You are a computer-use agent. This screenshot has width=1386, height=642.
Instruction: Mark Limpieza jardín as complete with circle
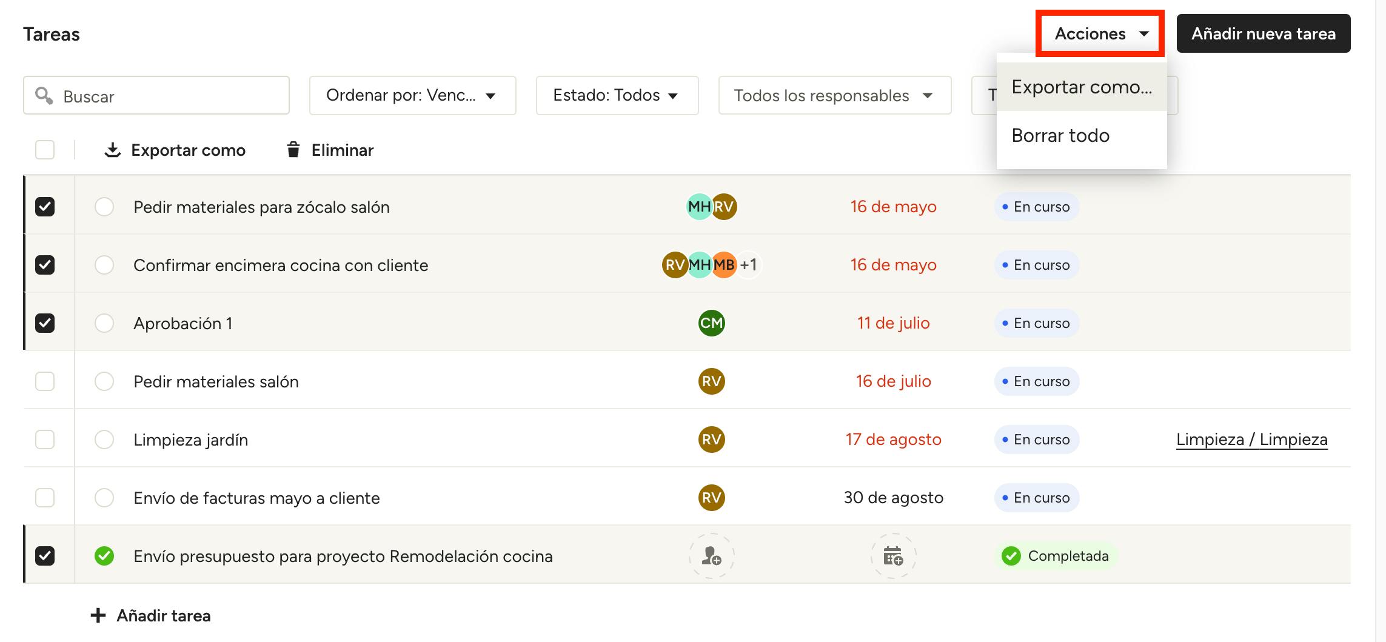104,440
